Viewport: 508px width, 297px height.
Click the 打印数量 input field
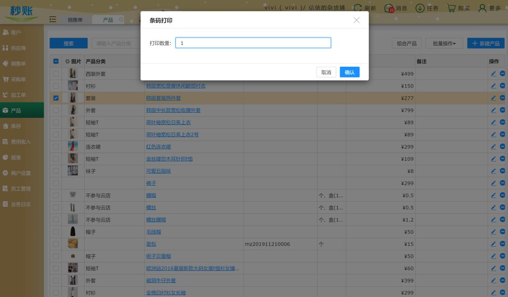tap(253, 43)
